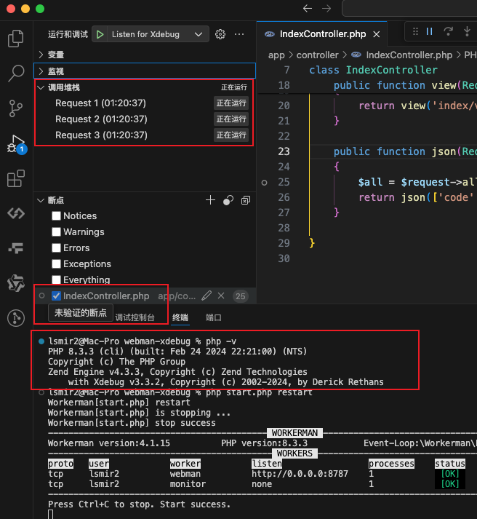
Task: Click the app breadcrumb segment
Action: (276, 55)
